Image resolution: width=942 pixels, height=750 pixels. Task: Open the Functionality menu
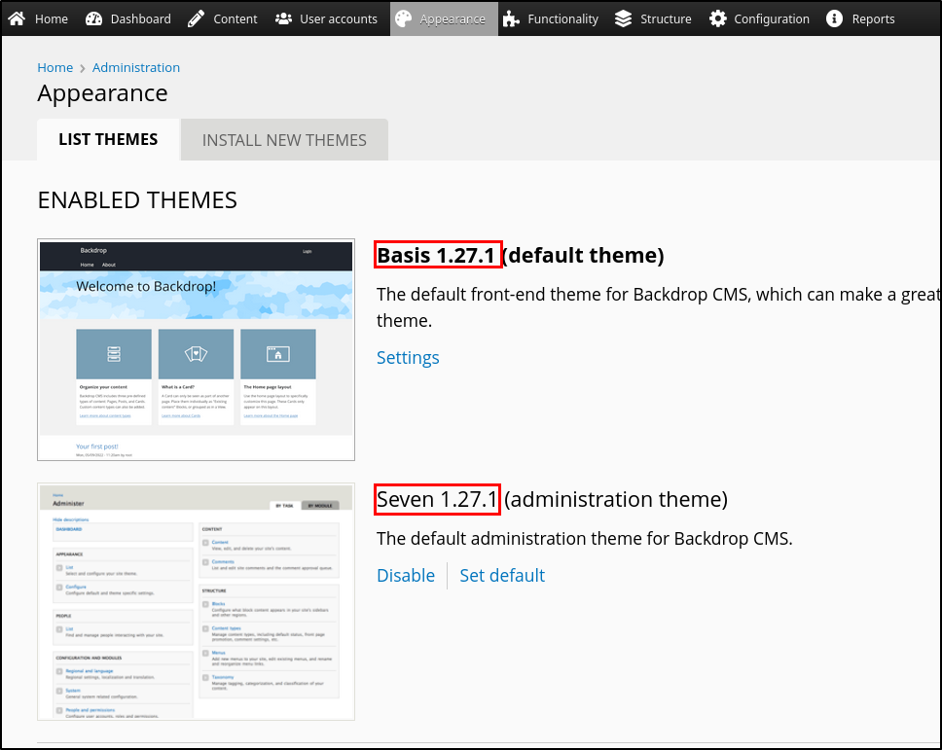pos(562,19)
